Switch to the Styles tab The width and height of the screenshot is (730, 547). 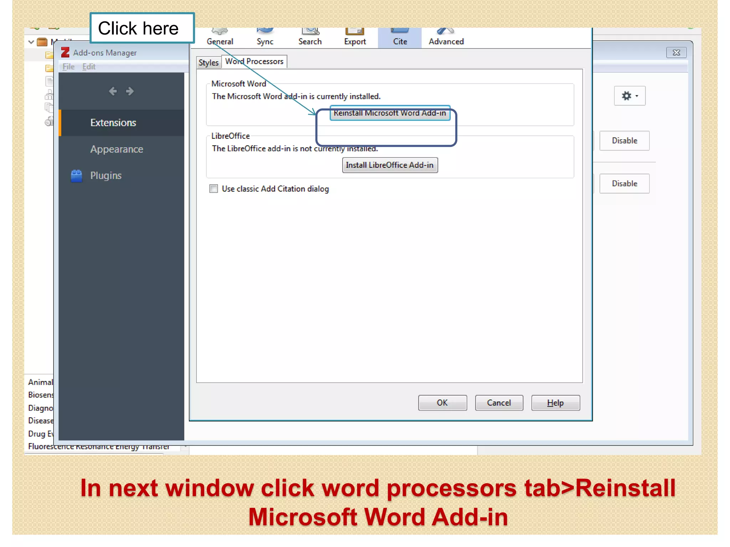208,63
